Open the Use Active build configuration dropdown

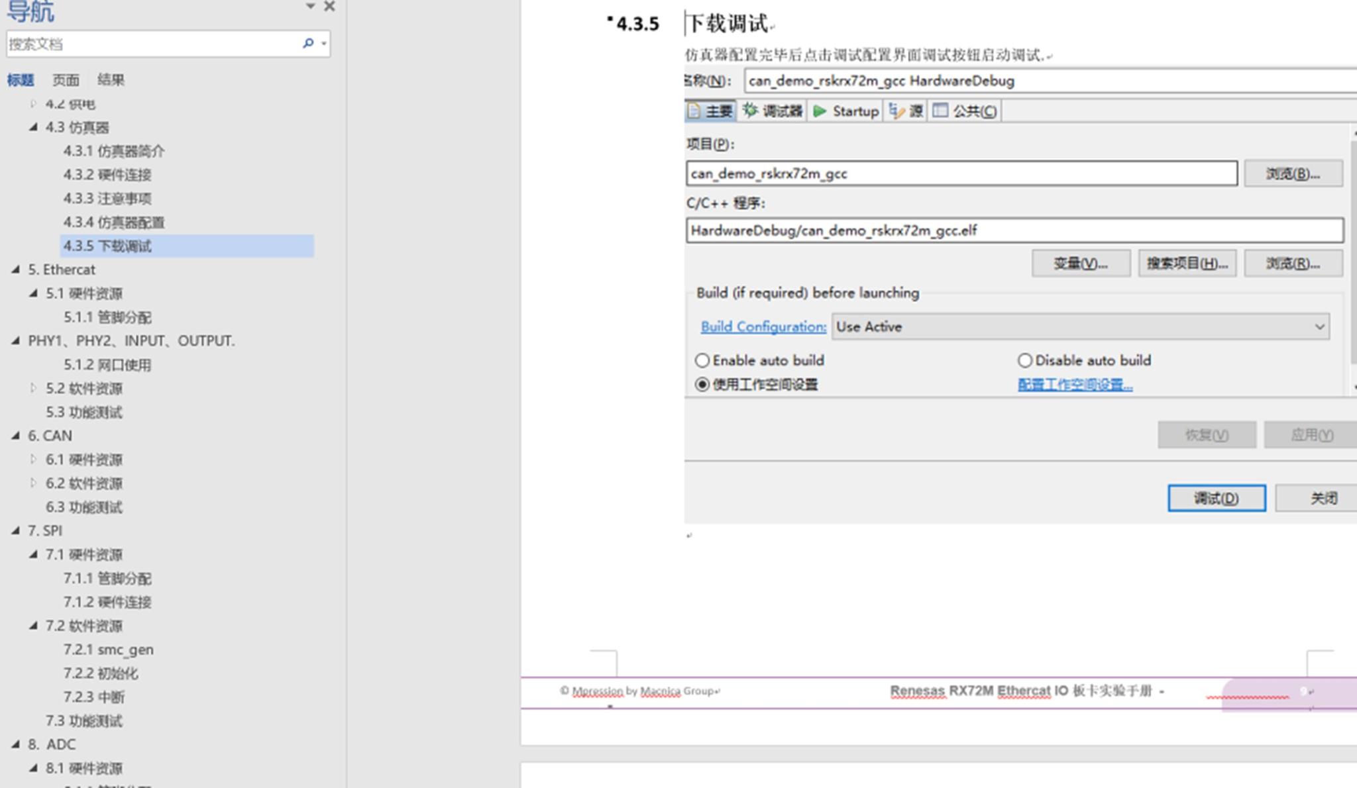(x=1081, y=326)
